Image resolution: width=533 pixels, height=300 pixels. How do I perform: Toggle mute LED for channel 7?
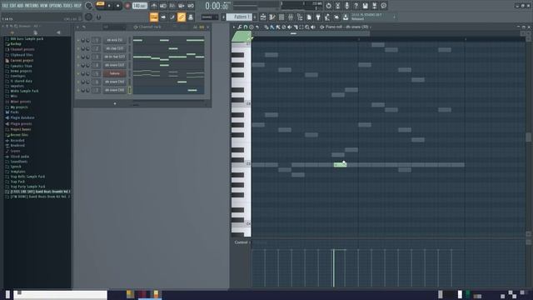pyautogui.click(x=78, y=90)
